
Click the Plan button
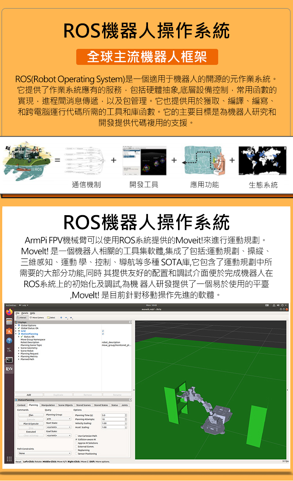[x=31, y=415]
